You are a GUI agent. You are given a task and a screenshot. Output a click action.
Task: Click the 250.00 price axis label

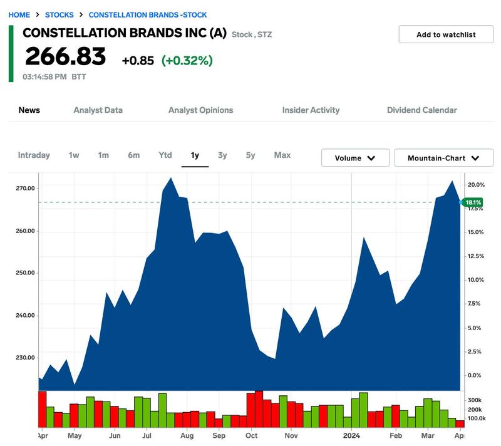[25, 273]
